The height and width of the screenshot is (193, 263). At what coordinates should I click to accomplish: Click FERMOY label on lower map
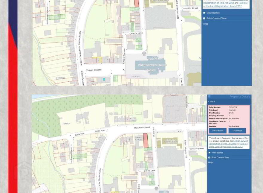66,124
